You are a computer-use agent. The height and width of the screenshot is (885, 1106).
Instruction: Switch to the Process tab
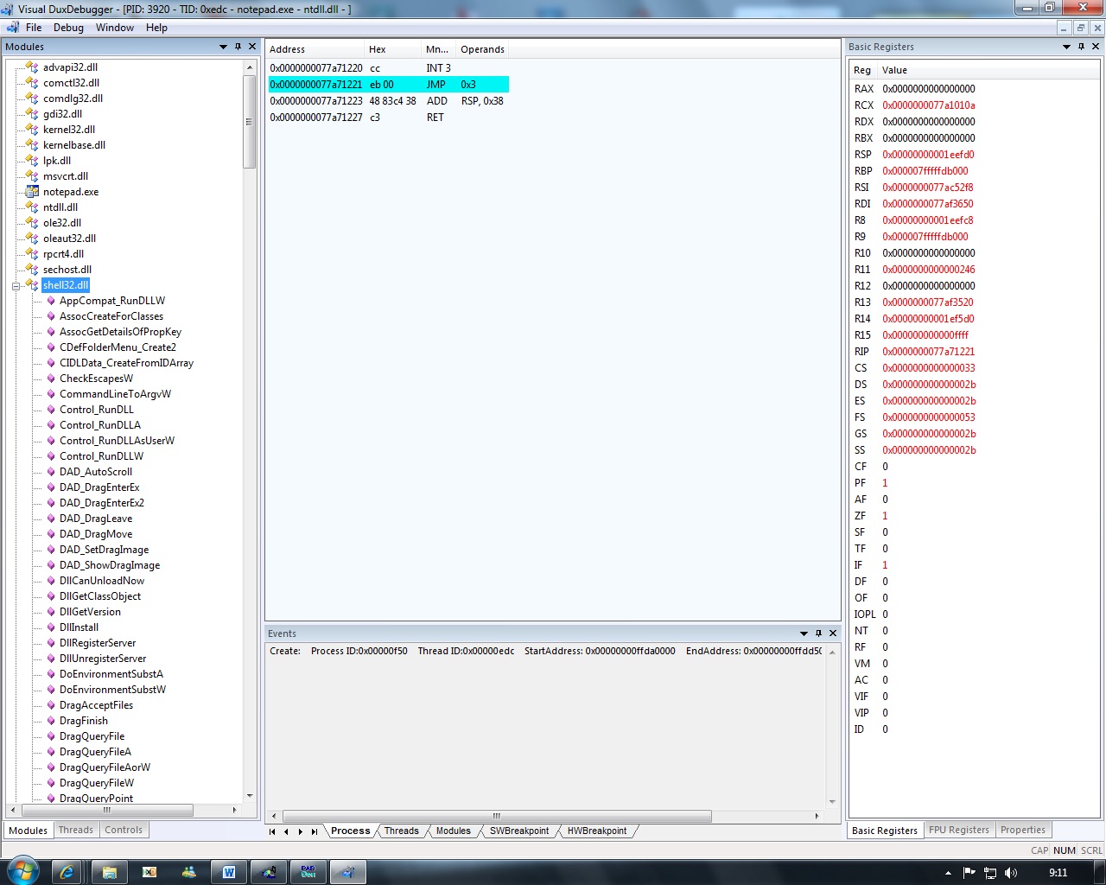(x=350, y=831)
